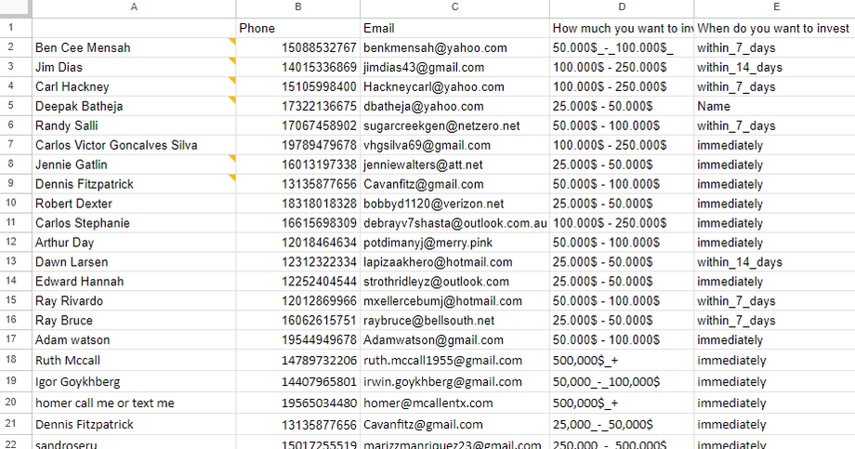Click phone number 19789479678
Screen dimensions: 855x449
click(x=297, y=145)
